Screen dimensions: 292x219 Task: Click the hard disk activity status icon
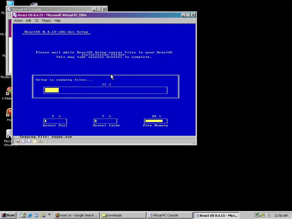[x=18, y=141]
